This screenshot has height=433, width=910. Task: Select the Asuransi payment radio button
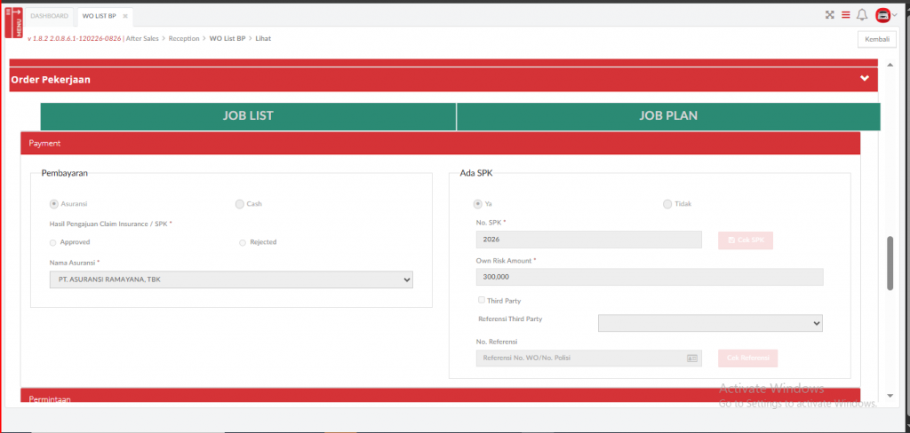point(54,204)
